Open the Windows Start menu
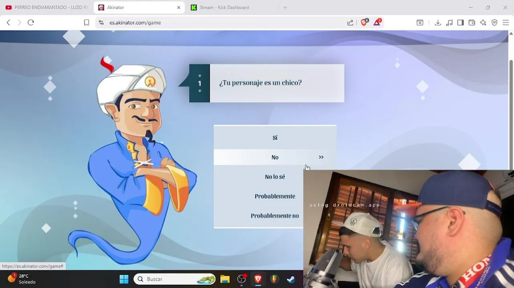514x288 pixels. 124,279
